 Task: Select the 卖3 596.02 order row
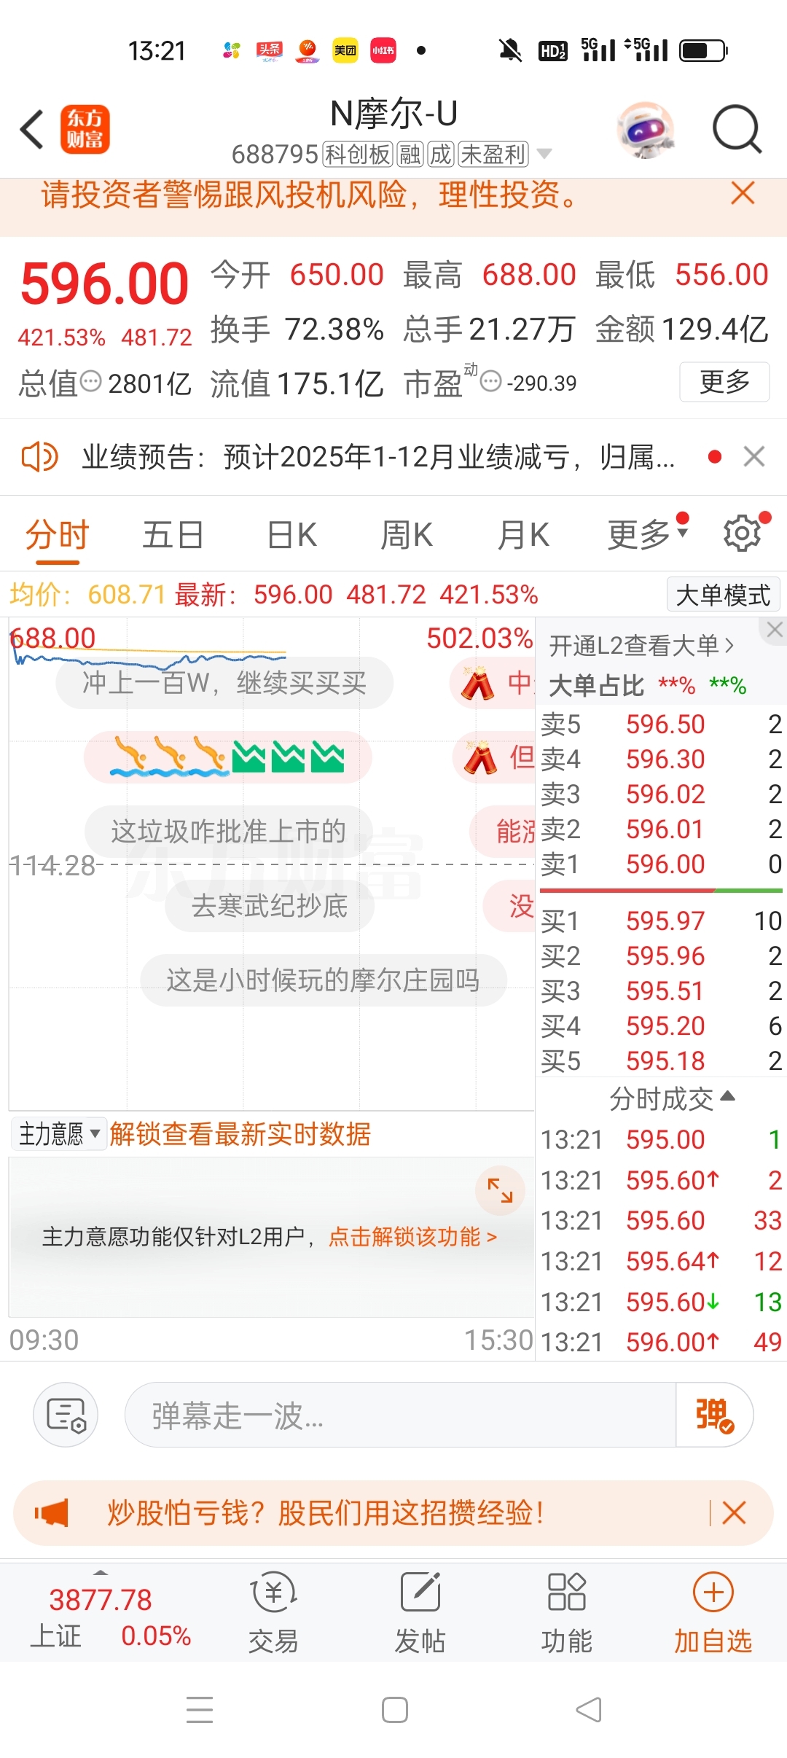661,794
